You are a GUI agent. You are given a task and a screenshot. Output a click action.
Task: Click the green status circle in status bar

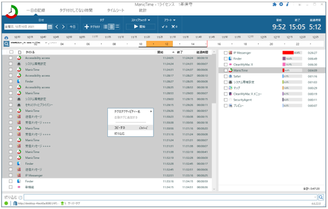6,203
